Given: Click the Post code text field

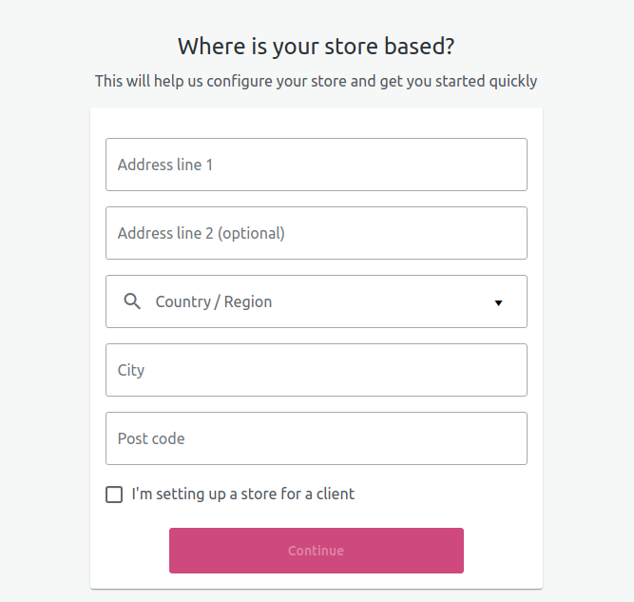Looking at the screenshot, I should point(316,438).
